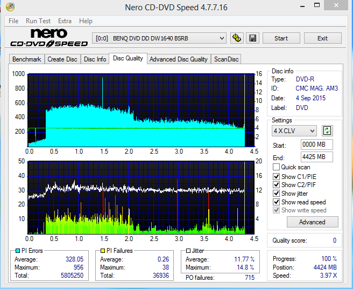The height and width of the screenshot is (289, 353).
Task: Click the PI Errors cyan legend swatch
Action: pos(18,251)
